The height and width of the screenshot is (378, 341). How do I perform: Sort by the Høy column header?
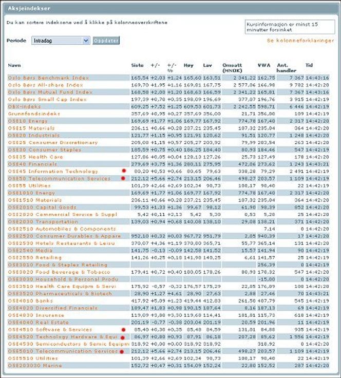point(188,65)
